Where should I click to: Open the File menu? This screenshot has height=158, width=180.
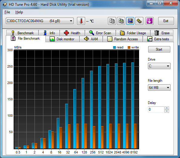(x=7, y=12)
